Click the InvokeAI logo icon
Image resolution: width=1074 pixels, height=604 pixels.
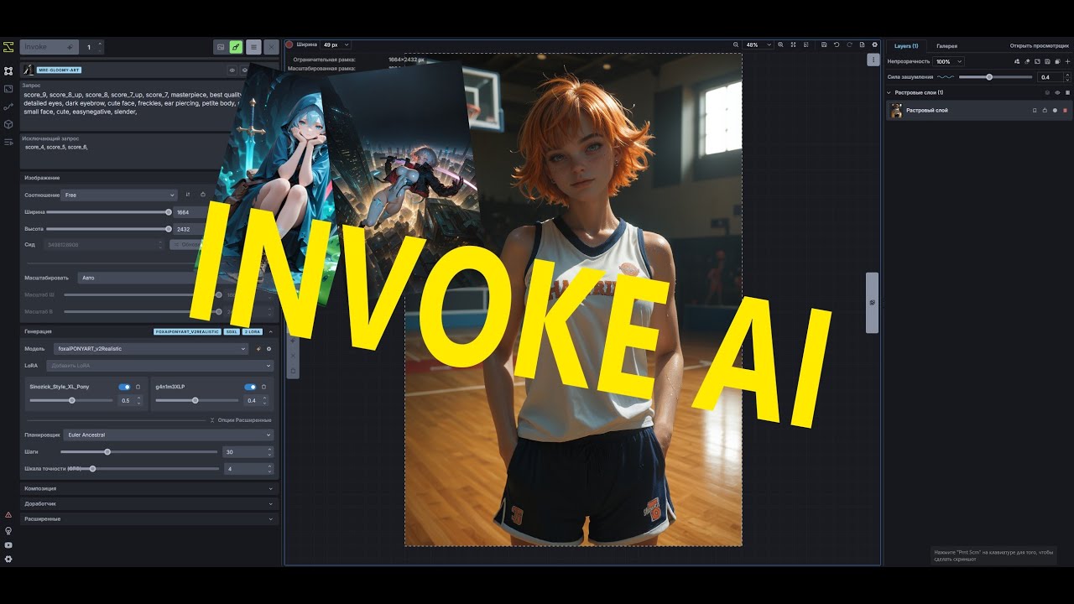point(8,47)
